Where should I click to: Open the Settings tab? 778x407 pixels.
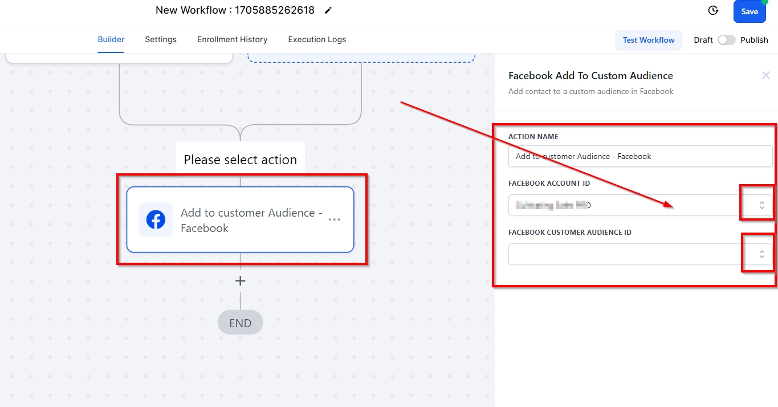(161, 39)
